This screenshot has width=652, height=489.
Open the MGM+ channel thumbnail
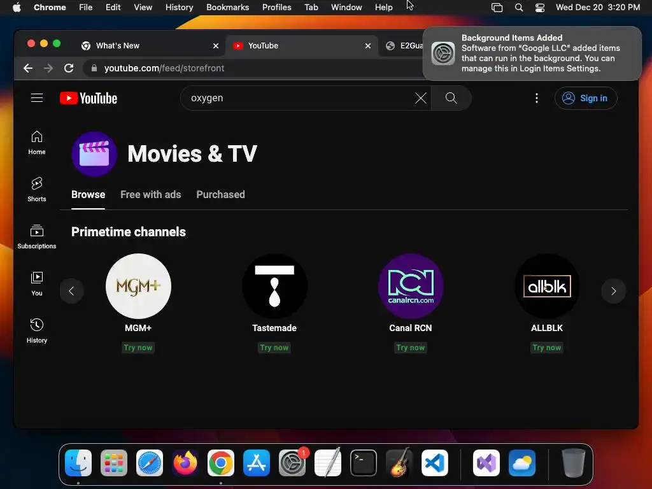click(138, 286)
